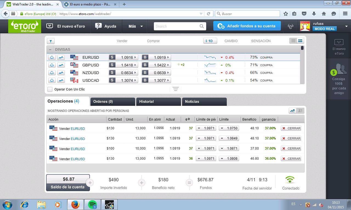Screen dimensions: 351x210
Task: Reload the page with the refresh icon
Action: click(208, 14)
